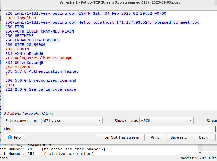Select the '250-ETRN' line
The image size is (217, 161).
coord(15,27)
